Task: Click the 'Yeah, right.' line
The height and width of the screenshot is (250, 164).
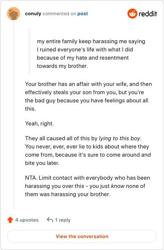Action: click(39, 124)
